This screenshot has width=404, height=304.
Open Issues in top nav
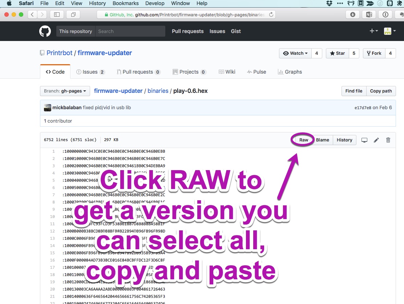[217, 31]
